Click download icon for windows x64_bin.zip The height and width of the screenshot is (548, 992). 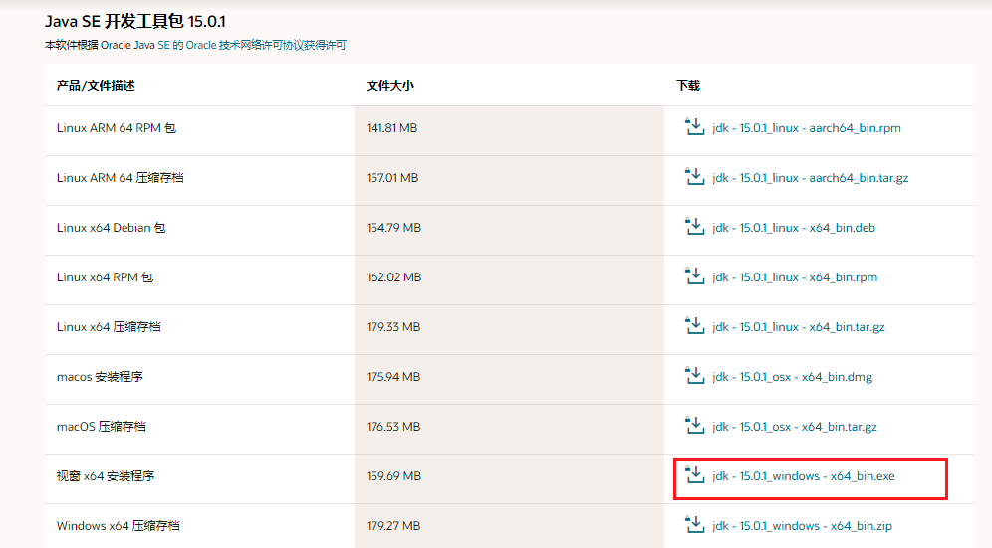coord(694,524)
